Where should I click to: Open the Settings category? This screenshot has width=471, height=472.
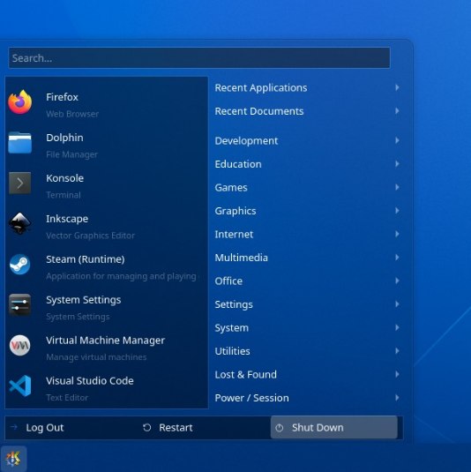[307, 304]
